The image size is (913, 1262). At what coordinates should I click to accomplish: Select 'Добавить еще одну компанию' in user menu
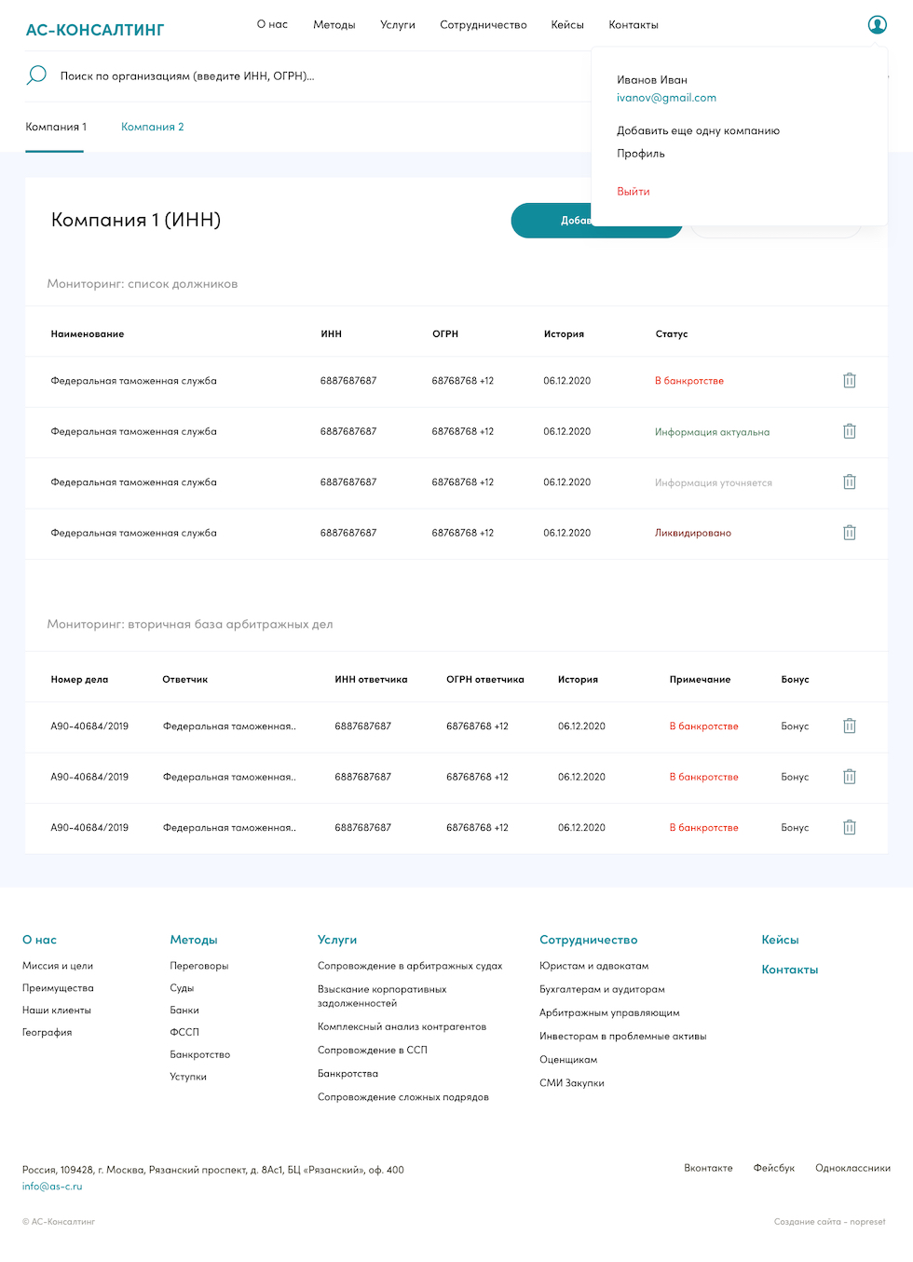pos(698,130)
